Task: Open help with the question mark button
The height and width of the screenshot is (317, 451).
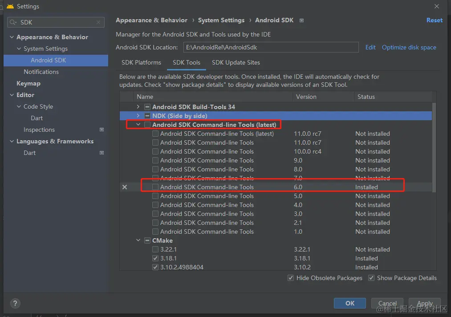Action: click(15, 303)
